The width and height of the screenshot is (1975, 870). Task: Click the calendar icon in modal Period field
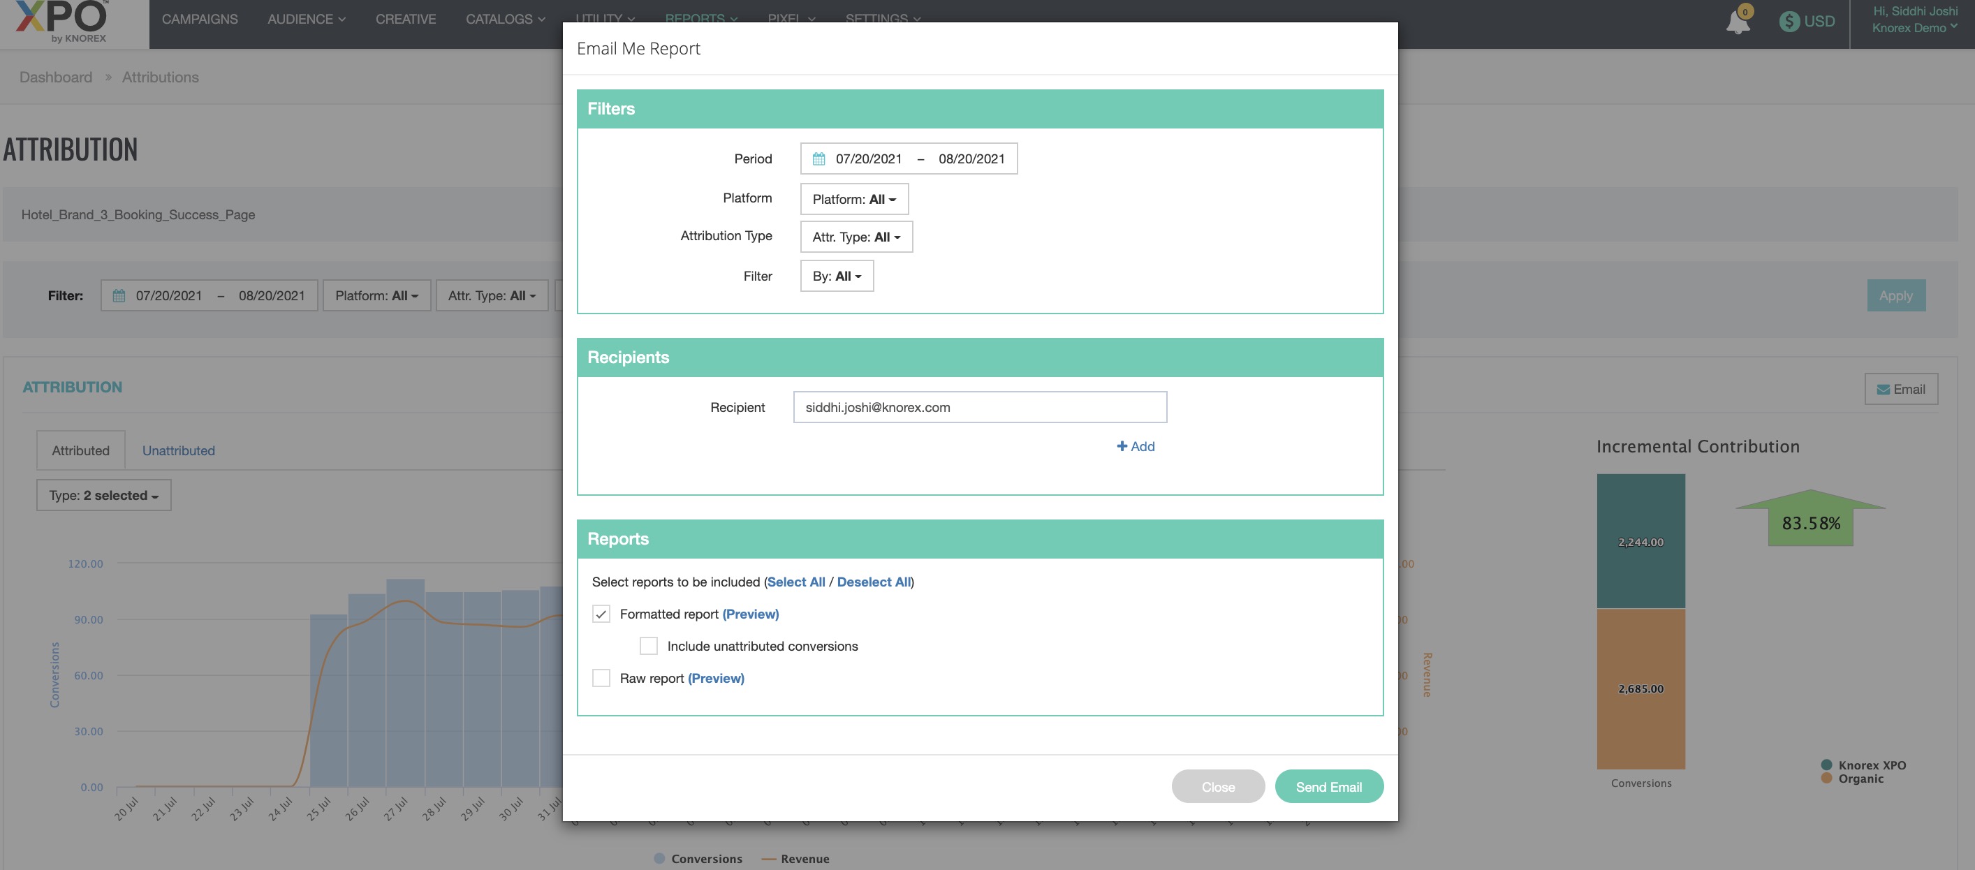818,158
